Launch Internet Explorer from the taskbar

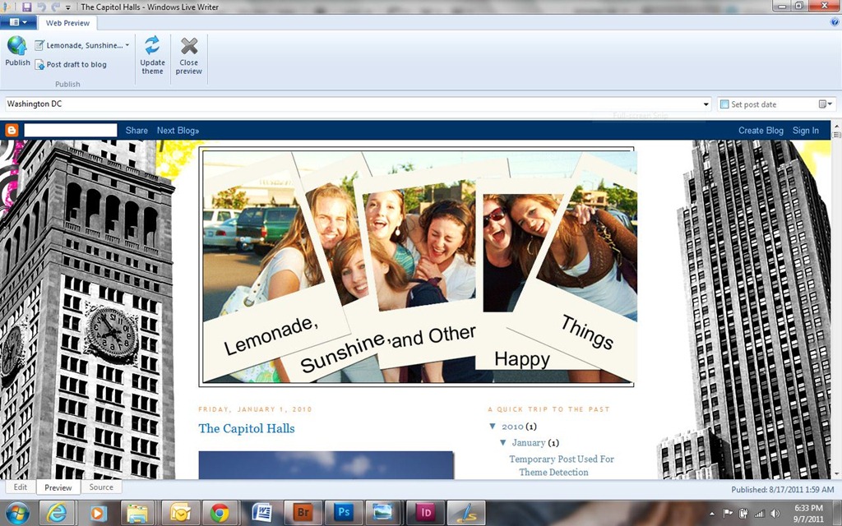pyautogui.click(x=55, y=513)
